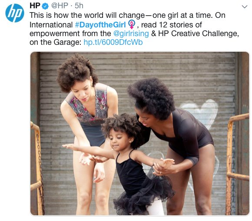Open the HP profile avatar logo
Image resolution: width=252 pixels, height=221 pixels.
coord(15,13)
